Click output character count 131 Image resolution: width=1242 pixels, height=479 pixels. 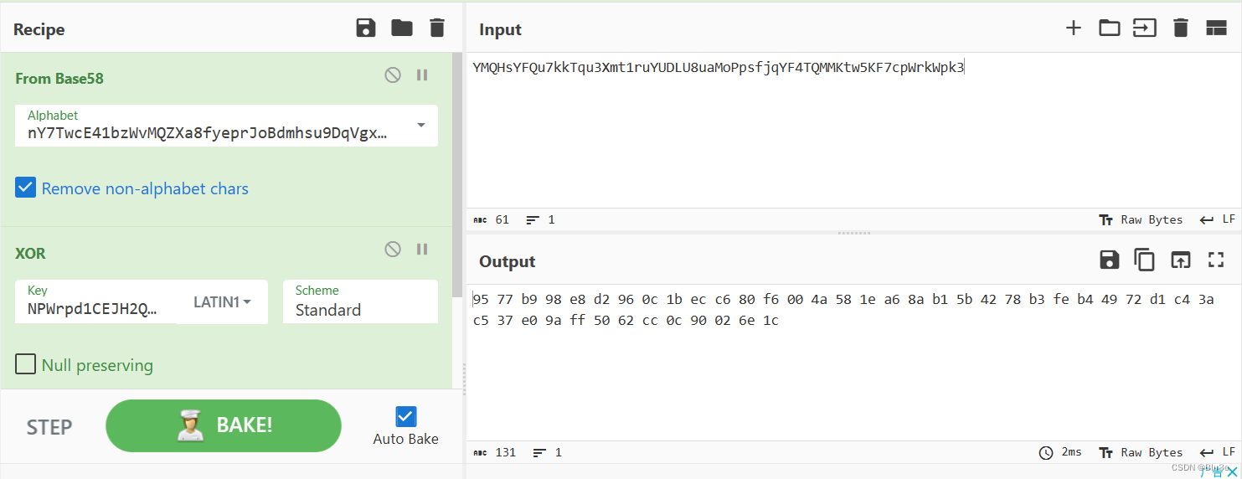[x=495, y=452]
